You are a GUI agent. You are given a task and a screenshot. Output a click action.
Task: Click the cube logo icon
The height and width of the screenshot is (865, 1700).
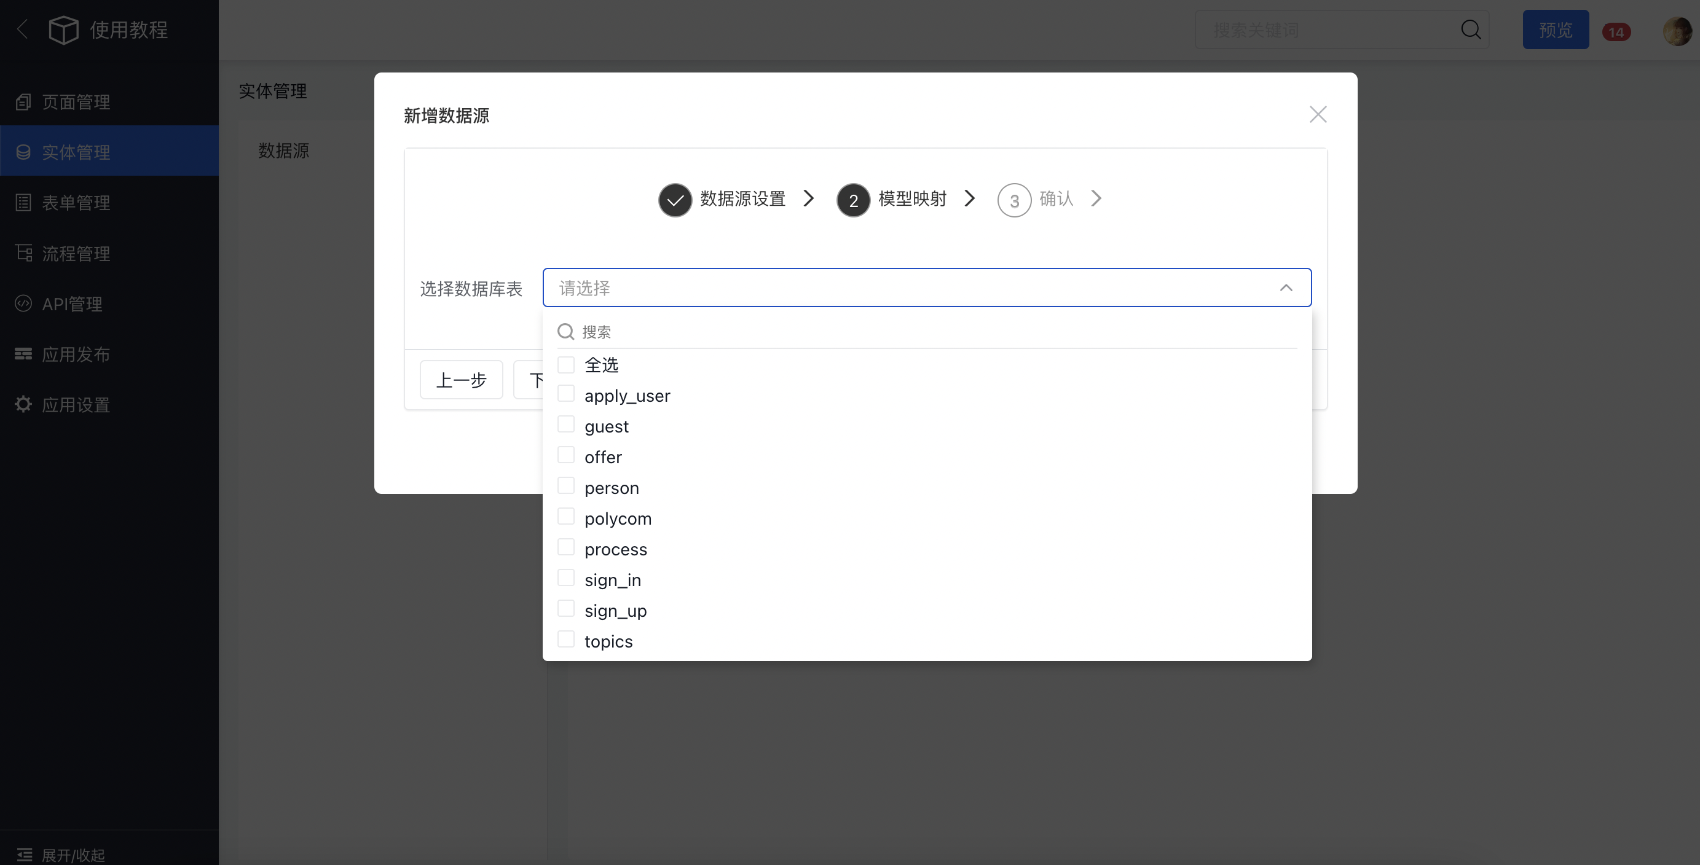click(x=63, y=29)
